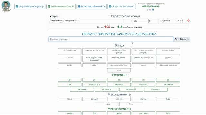Open the хлеб category
The height and width of the screenshot is (115, 206).
(x=94, y=65)
